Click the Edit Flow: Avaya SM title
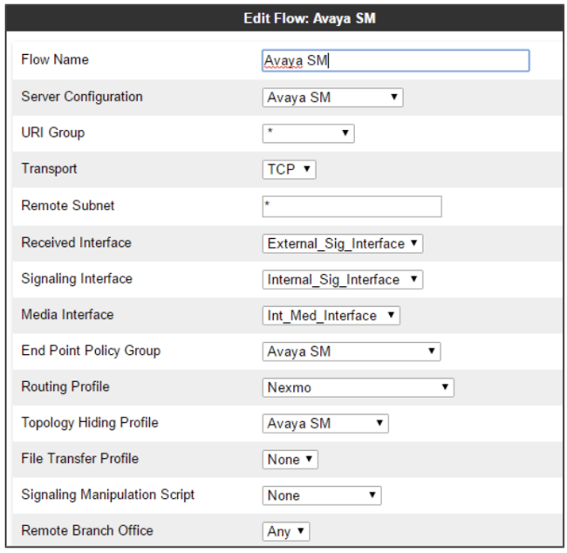The width and height of the screenshot is (567, 553). coord(310,18)
